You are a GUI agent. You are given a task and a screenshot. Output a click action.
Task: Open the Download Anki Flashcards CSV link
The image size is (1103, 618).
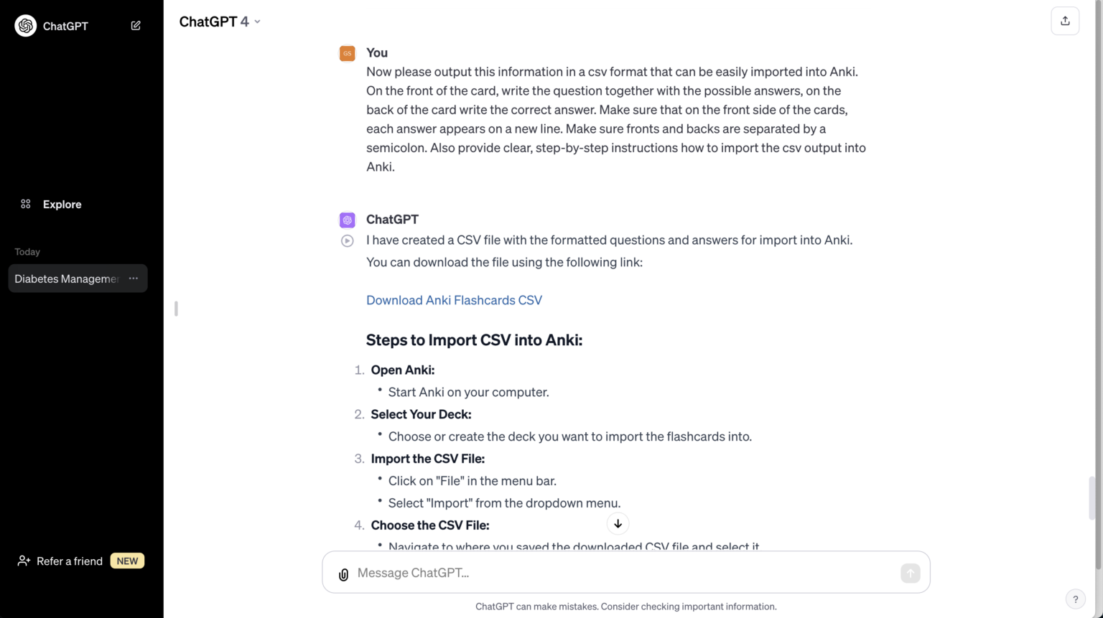pos(454,300)
